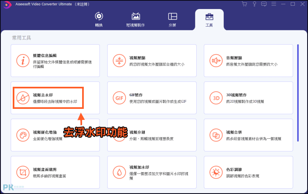Screen dimensions: 308x194
Task: Open the 轉換 tab
Action: [x=99, y=20]
